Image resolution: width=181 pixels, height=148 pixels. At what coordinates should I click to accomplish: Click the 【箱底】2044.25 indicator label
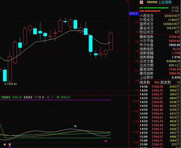tap(11, 97)
